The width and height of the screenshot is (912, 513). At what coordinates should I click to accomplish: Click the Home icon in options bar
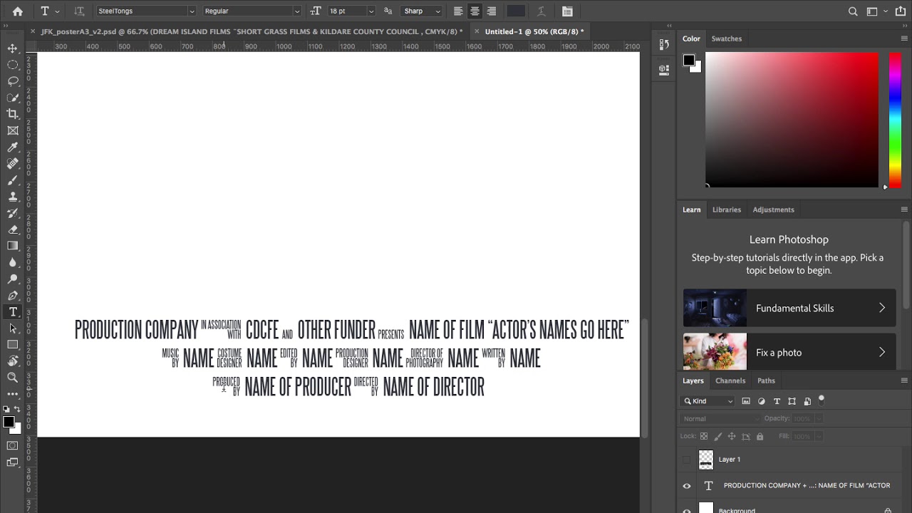(x=18, y=11)
